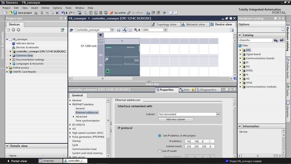
Task: Open the Subnet dropdown
Action: tap(218, 114)
